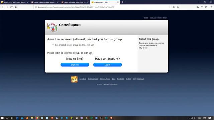Click the lino logo in the footer
This screenshot has height=120, width=214.
(x=74, y=79)
